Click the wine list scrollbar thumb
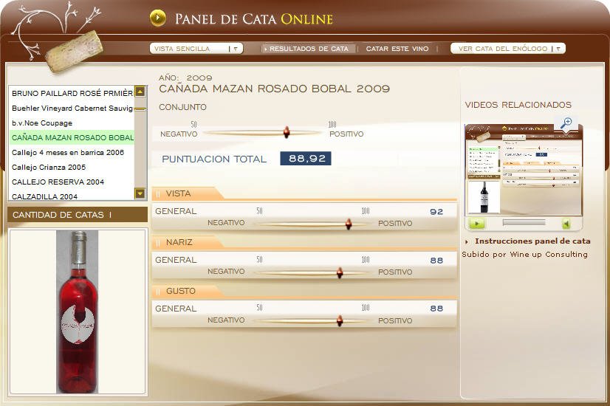Screen dimensions: 610x406 pyautogui.click(x=140, y=109)
